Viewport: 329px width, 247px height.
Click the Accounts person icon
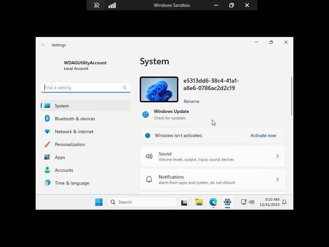tap(47, 170)
